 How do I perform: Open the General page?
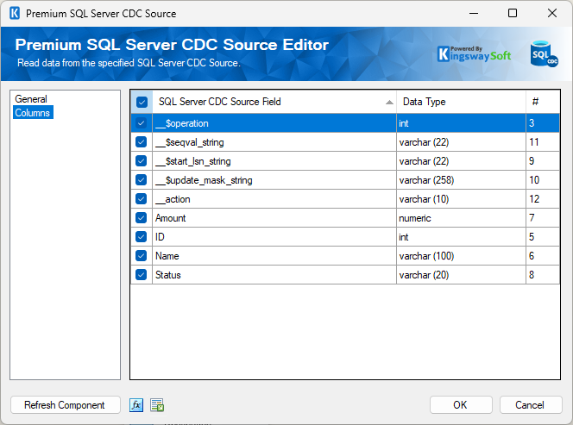point(31,99)
